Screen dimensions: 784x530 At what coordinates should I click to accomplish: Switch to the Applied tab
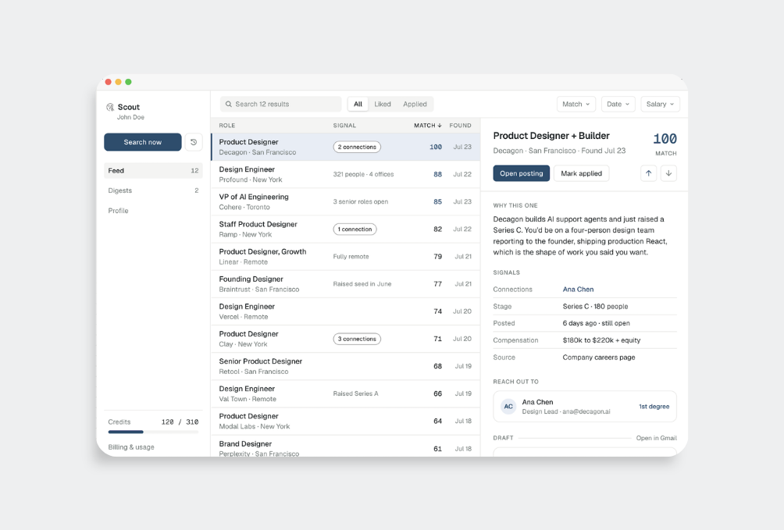click(x=415, y=104)
